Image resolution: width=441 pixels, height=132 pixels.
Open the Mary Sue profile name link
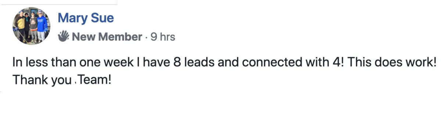86,17
